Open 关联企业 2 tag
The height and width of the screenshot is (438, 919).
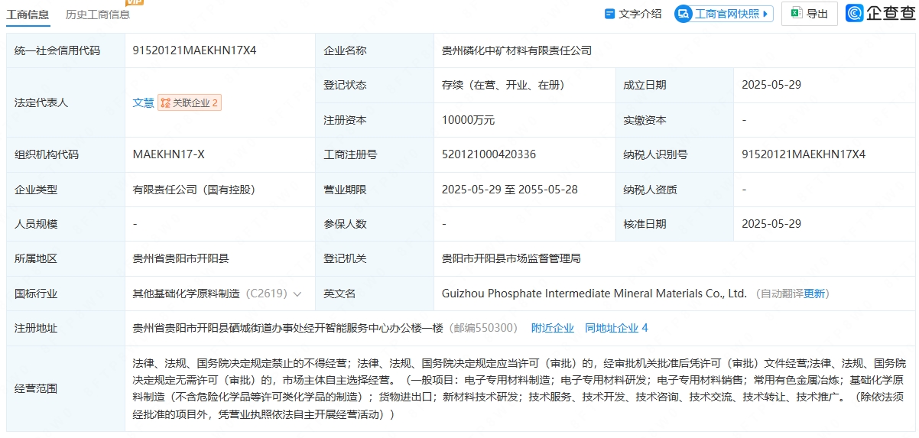point(190,102)
